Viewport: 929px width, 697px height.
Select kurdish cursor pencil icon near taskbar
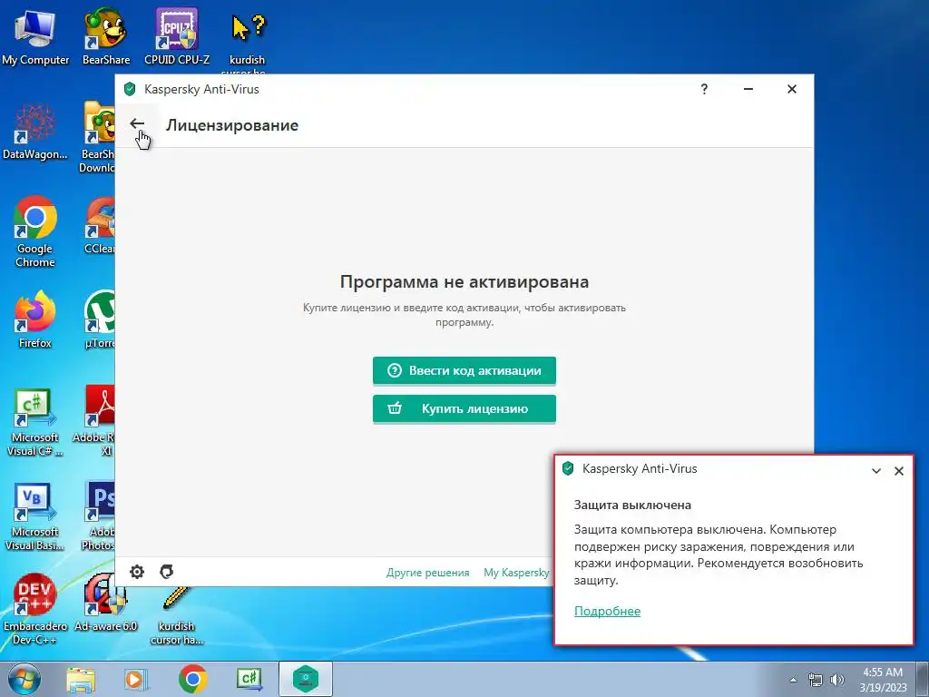coord(177,616)
